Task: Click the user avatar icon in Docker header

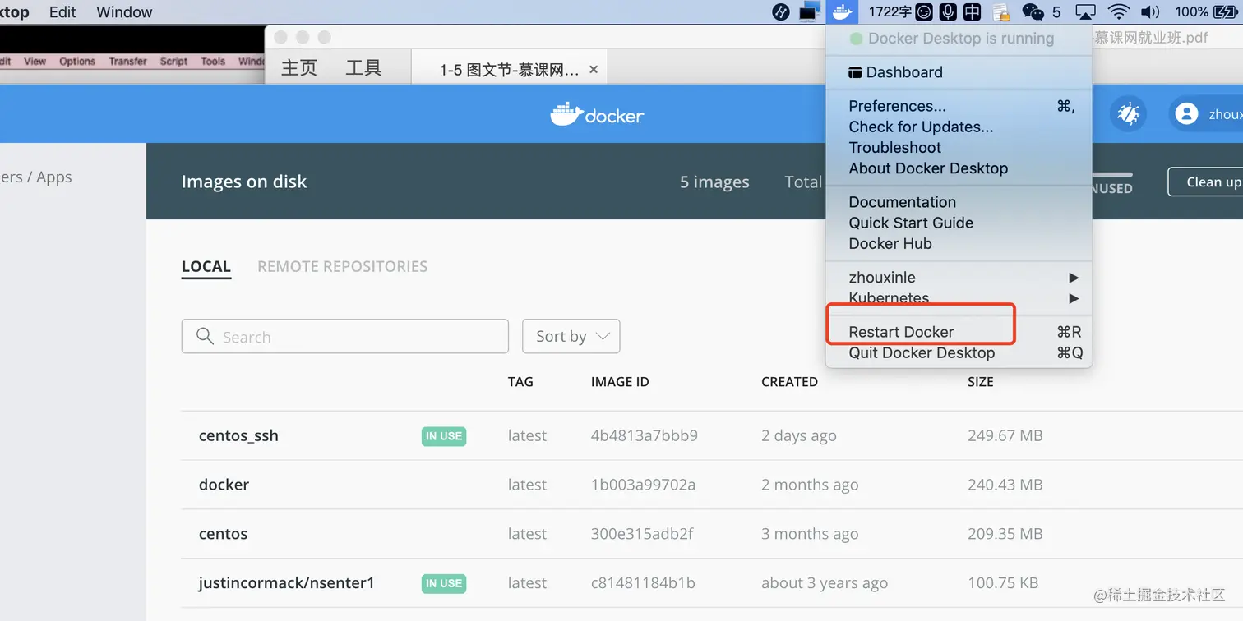Action: [1186, 114]
